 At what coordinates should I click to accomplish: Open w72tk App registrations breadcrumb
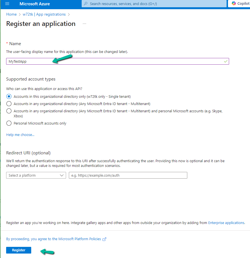(x=44, y=14)
